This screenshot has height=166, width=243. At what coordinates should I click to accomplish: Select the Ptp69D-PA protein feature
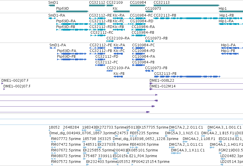(x=72, y=54)
